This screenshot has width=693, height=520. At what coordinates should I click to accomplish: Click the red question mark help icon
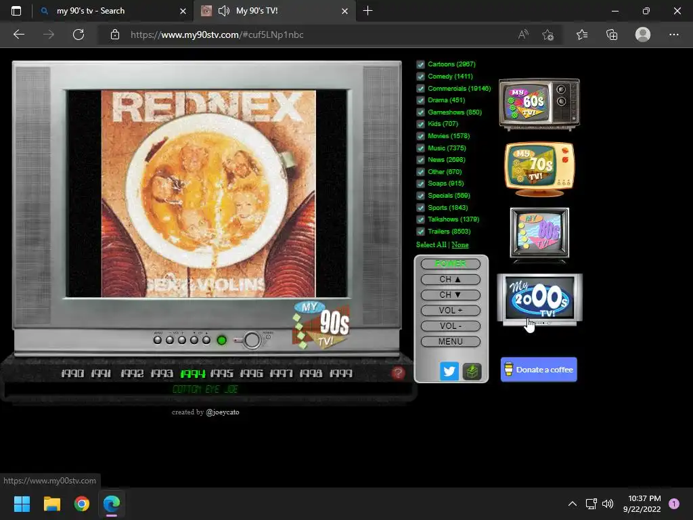(x=398, y=373)
